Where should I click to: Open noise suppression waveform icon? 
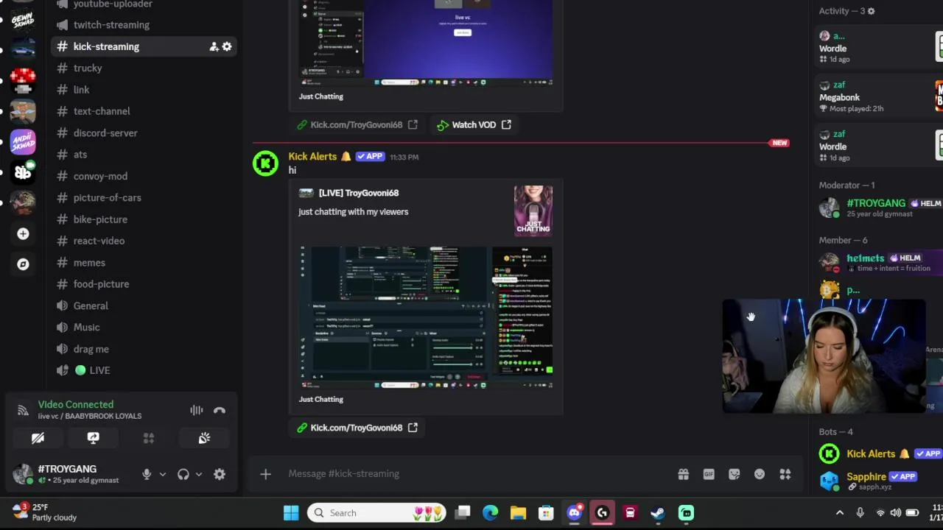pos(196,411)
